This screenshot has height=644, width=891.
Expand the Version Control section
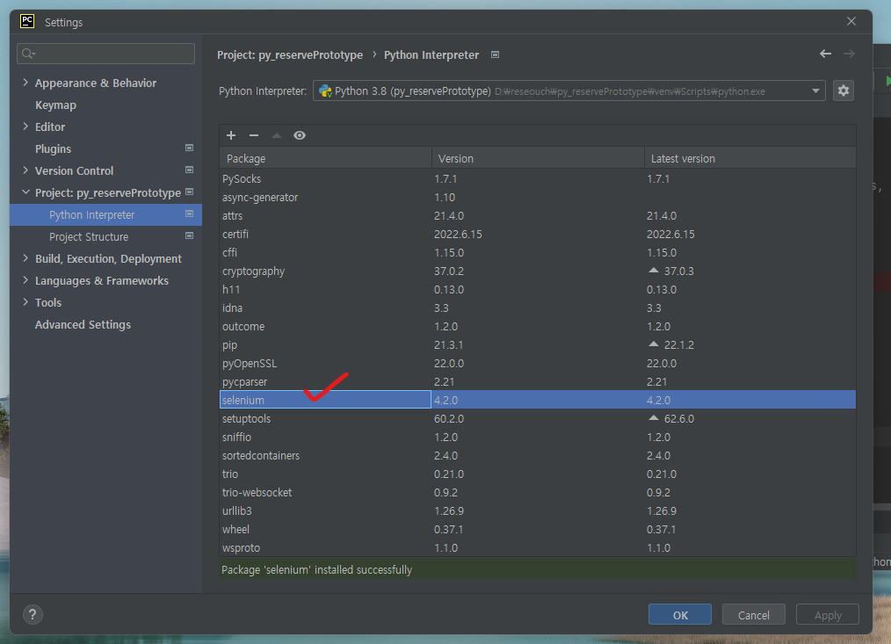25,170
